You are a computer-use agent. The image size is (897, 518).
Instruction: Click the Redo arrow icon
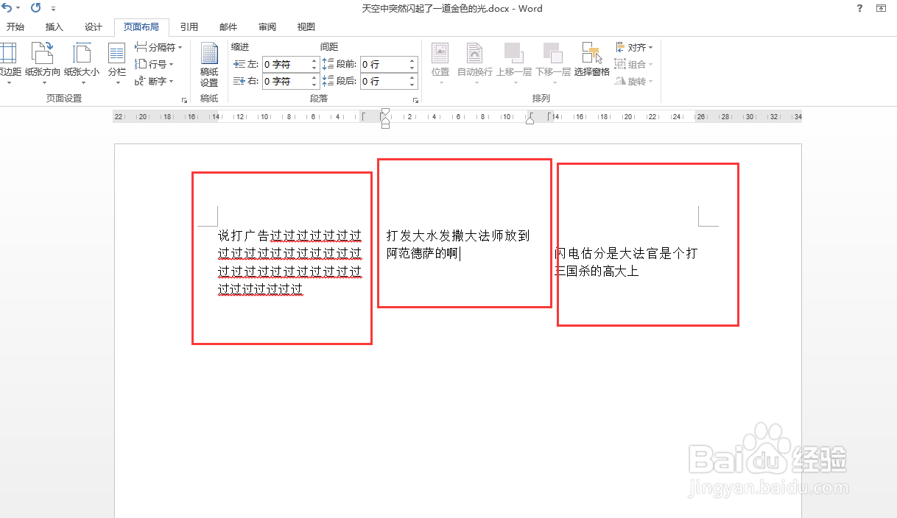[35, 8]
